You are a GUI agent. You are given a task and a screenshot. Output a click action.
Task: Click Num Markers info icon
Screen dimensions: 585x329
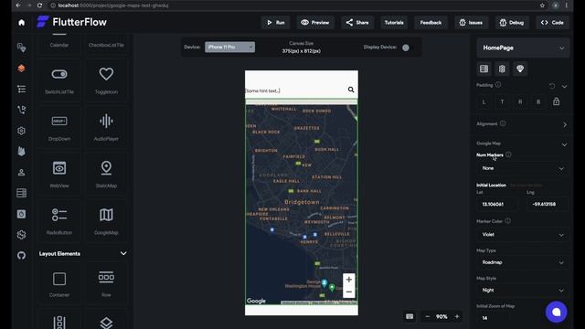[508, 154]
